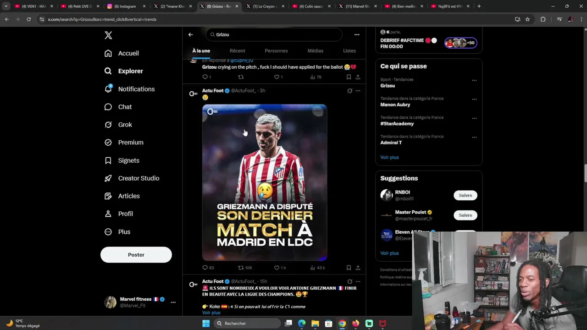
Task: Share the Griezmann last match post
Action: 358,268
